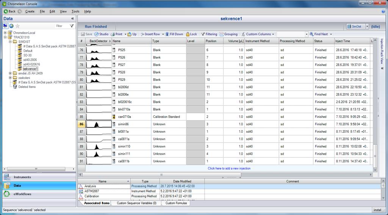Open the File menu

coord(42,11)
